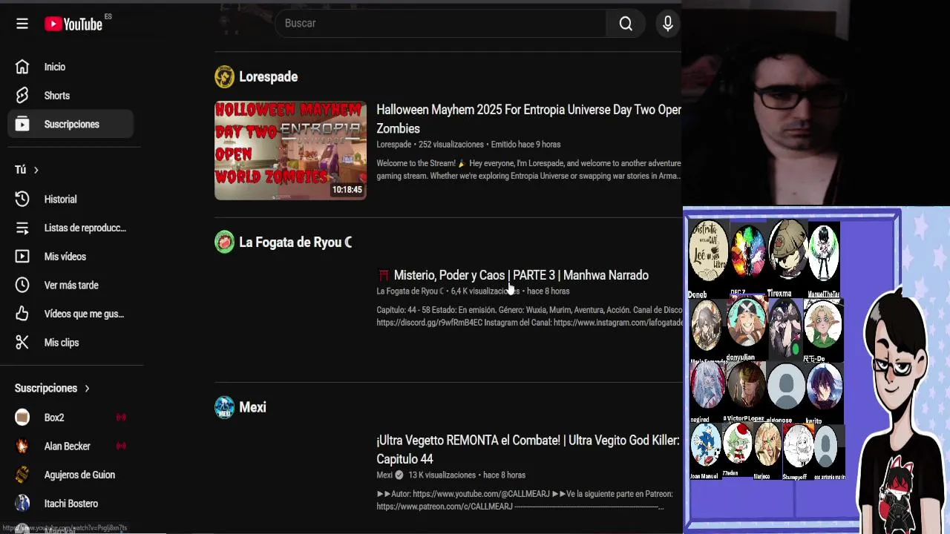Click Vídeos que me gus... label
The height and width of the screenshot is (534, 950).
pyautogui.click(x=85, y=314)
